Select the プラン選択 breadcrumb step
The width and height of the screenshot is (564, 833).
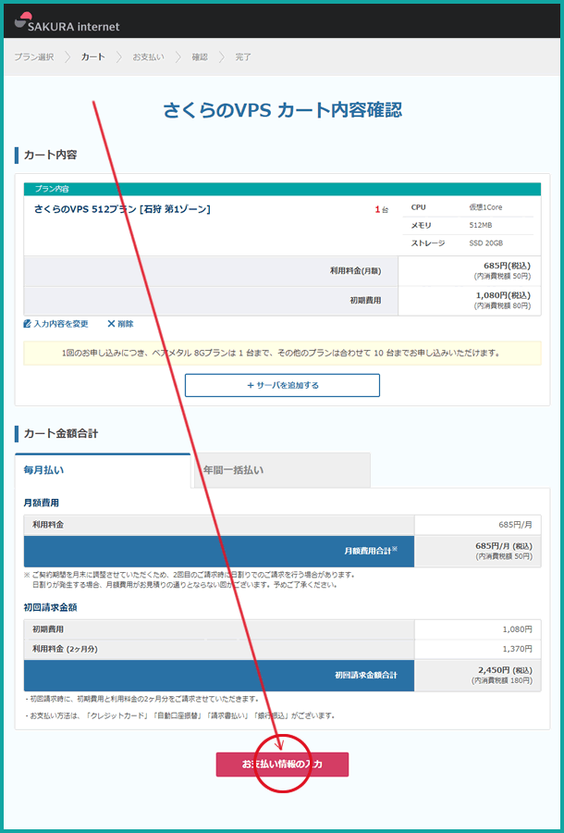click(x=34, y=56)
